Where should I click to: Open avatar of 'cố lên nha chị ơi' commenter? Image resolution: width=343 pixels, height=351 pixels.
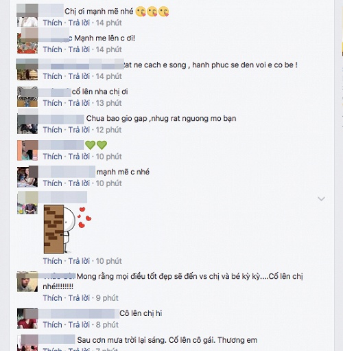tap(27, 97)
